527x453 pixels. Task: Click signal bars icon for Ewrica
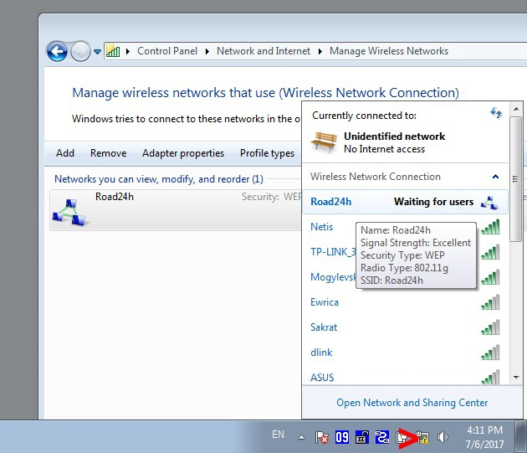coord(490,302)
